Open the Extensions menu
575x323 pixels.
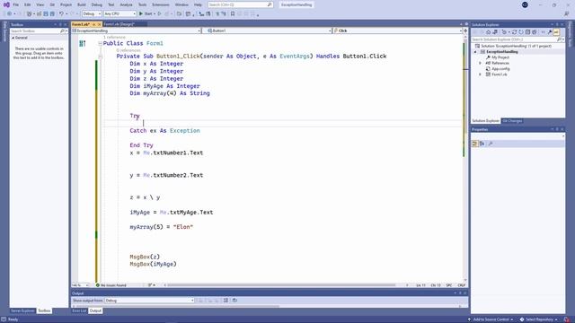[x=161, y=4]
